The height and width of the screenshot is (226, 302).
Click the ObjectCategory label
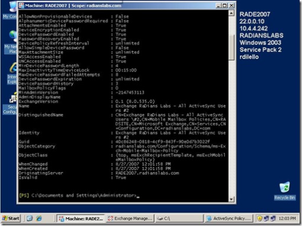pos(37,146)
